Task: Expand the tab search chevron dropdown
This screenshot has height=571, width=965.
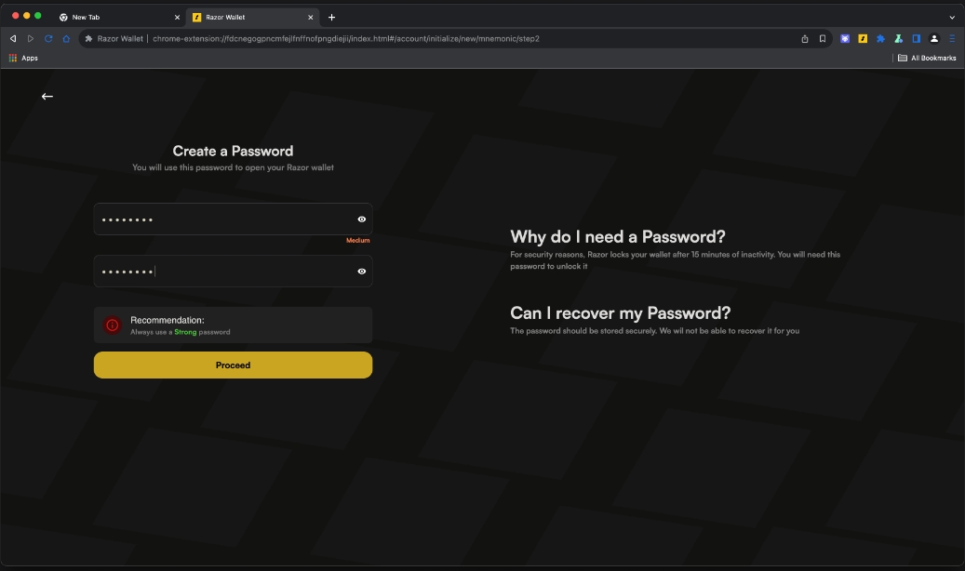Action: [x=952, y=18]
